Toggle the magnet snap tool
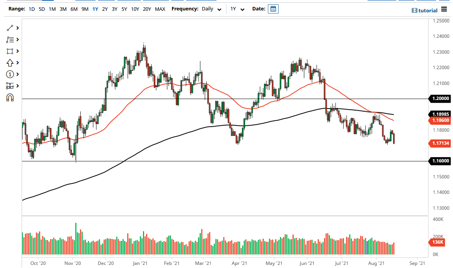This screenshot has width=453, height=268. point(10,97)
